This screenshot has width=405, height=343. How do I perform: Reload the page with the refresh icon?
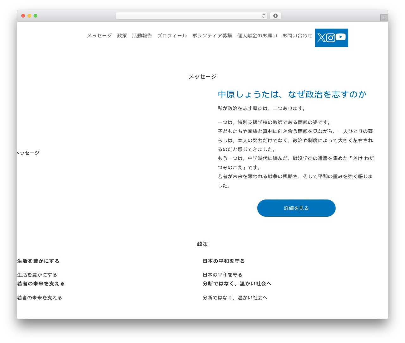pos(264,16)
